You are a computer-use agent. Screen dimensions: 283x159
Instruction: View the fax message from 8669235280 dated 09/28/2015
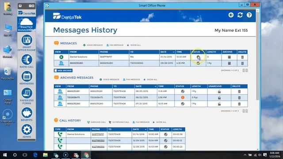[61, 63]
